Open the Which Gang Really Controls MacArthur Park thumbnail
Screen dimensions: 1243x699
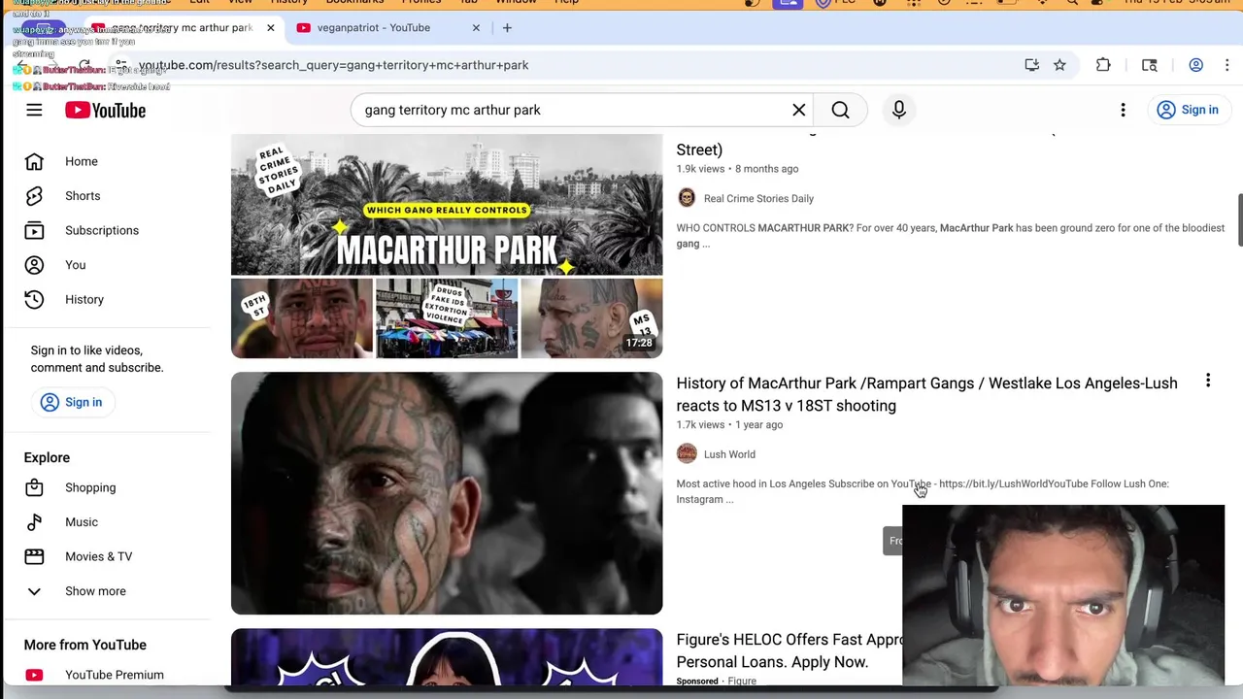click(x=447, y=246)
